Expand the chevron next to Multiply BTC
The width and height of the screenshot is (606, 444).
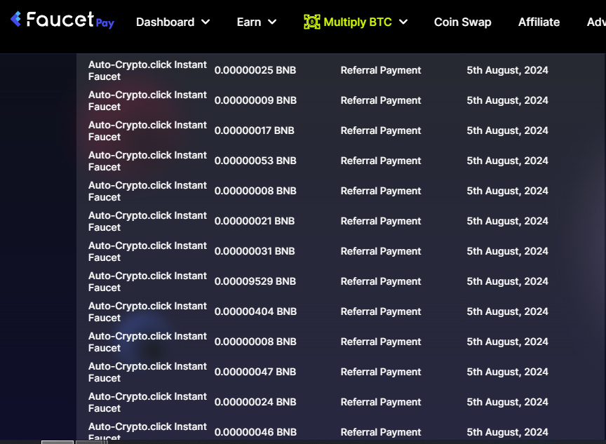point(403,22)
